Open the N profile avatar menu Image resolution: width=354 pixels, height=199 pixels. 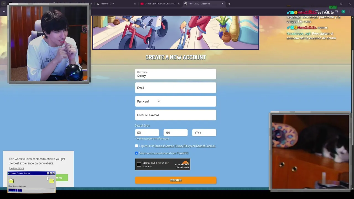pos(343,12)
